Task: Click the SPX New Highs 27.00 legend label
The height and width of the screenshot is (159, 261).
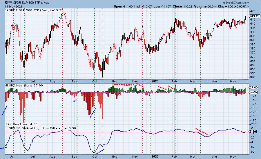Action: [26, 86]
